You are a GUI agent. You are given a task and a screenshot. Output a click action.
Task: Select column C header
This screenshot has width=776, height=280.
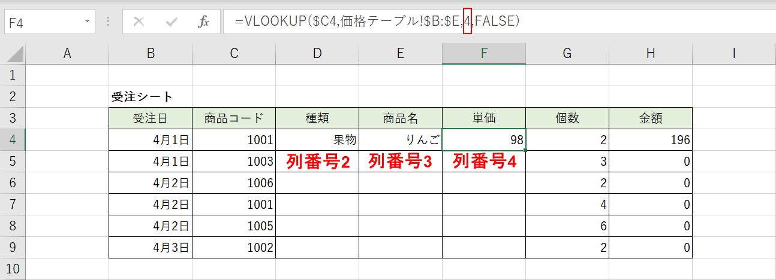[x=234, y=54]
